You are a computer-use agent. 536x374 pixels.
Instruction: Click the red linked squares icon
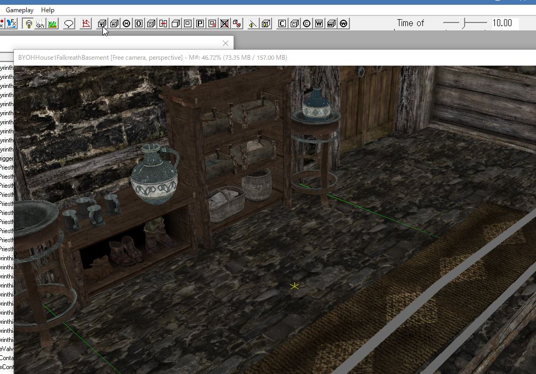pyautogui.click(x=237, y=23)
